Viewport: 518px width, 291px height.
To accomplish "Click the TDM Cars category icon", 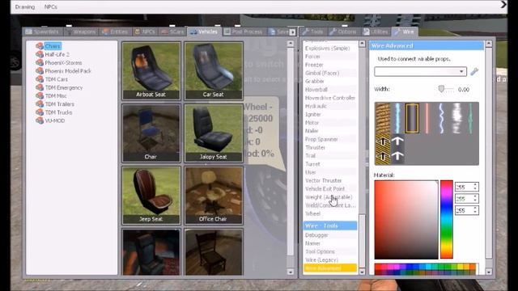I will [x=40, y=79].
